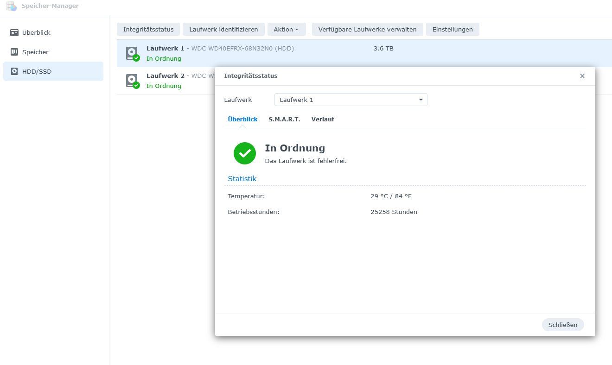Screen dimensions: 612x365
Task: Click the Speicher sidebar icon
Action: [14, 52]
